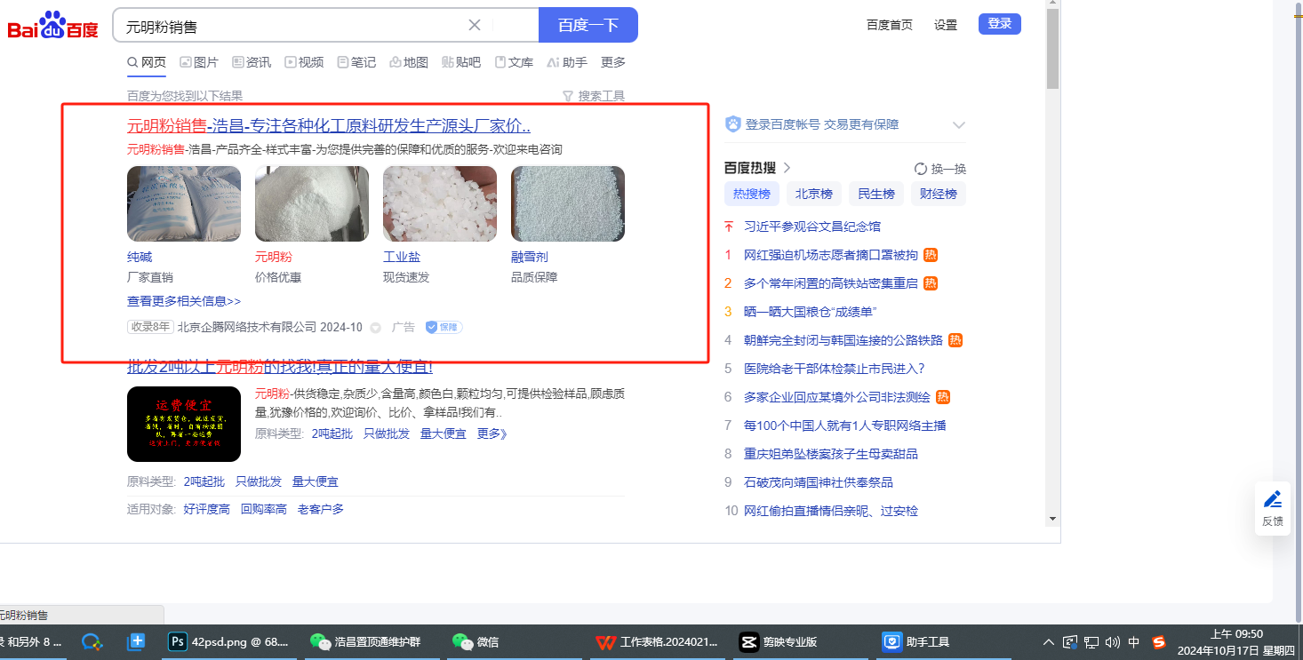The image size is (1303, 660).
Task: Click the 运费便宜 result thumbnail
Action: pos(184,424)
